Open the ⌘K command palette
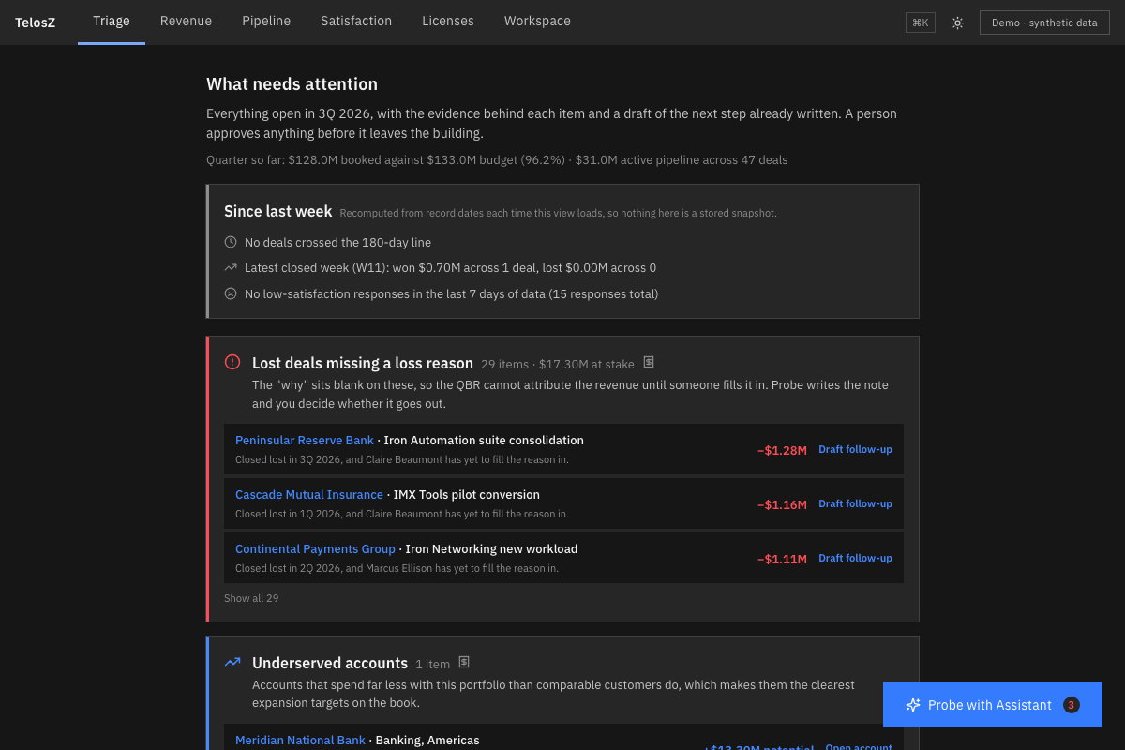1125x750 pixels. click(x=921, y=22)
